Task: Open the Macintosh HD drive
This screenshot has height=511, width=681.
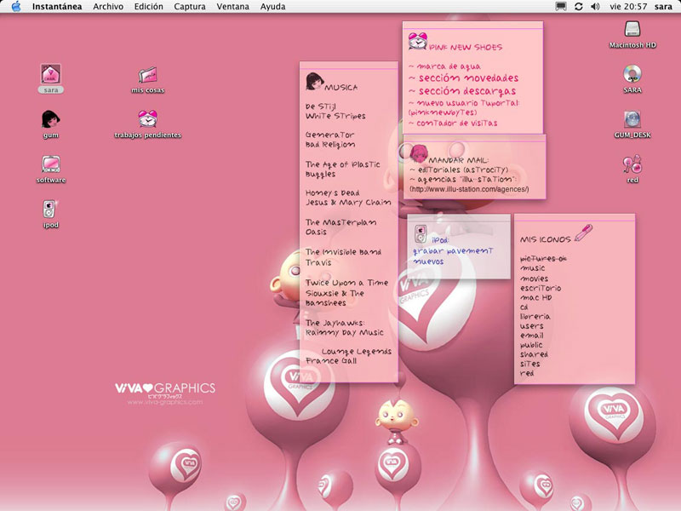Action: 632,29
